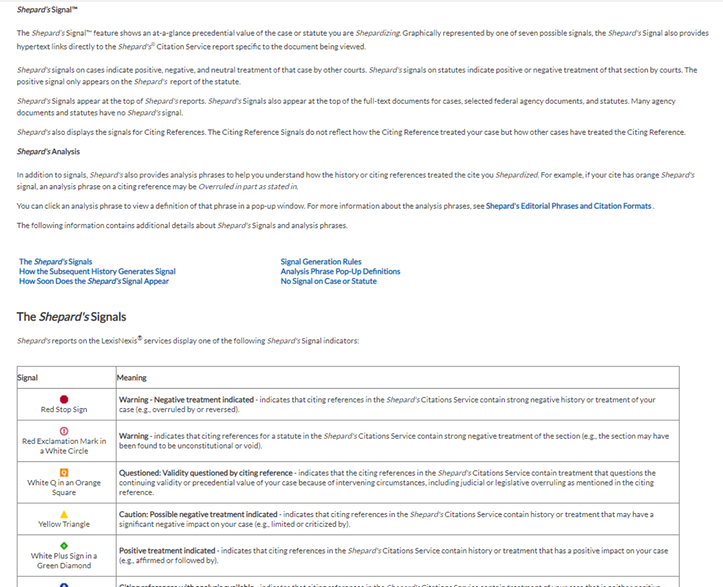Image resolution: width=723 pixels, height=587 pixels.
Task: Select the 'Signal' column header cell
Action: (66, 377)
